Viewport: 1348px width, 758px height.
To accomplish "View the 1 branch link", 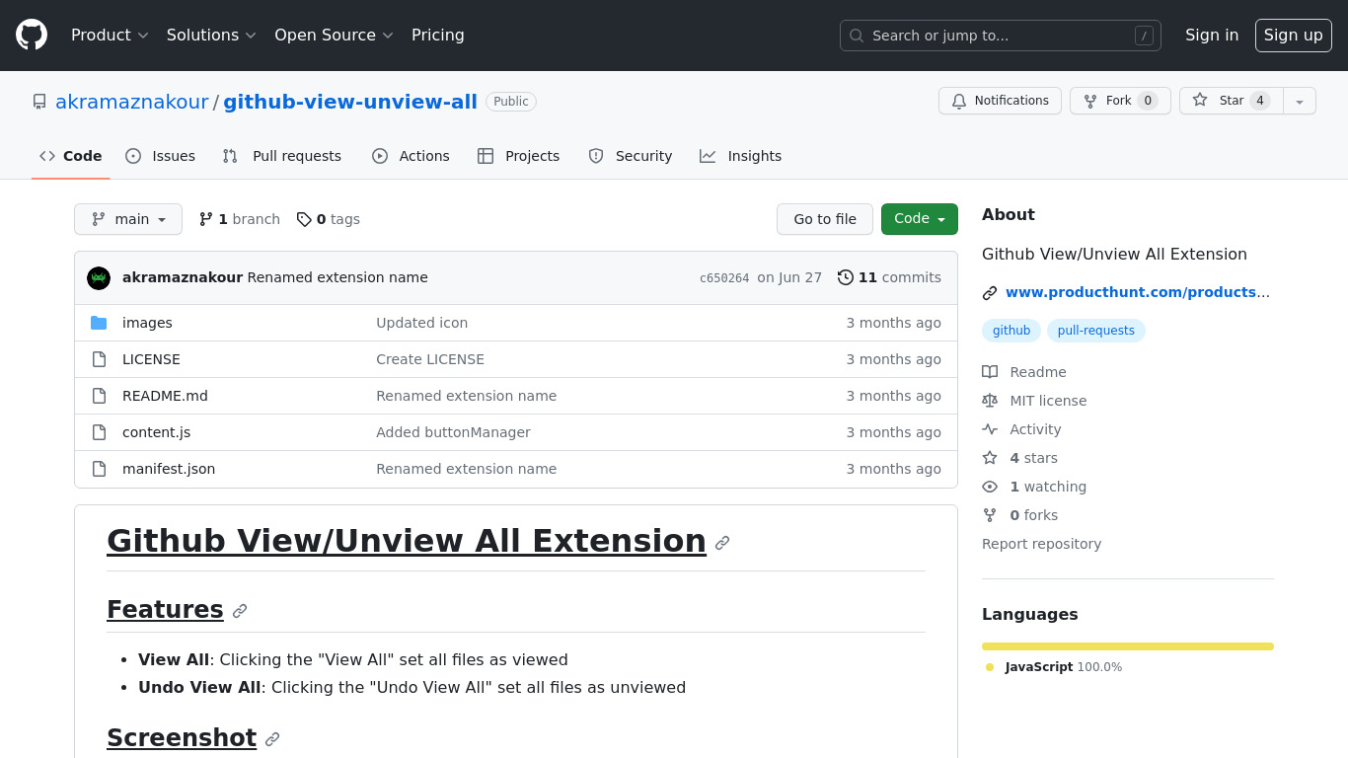I will pos(240,219).
